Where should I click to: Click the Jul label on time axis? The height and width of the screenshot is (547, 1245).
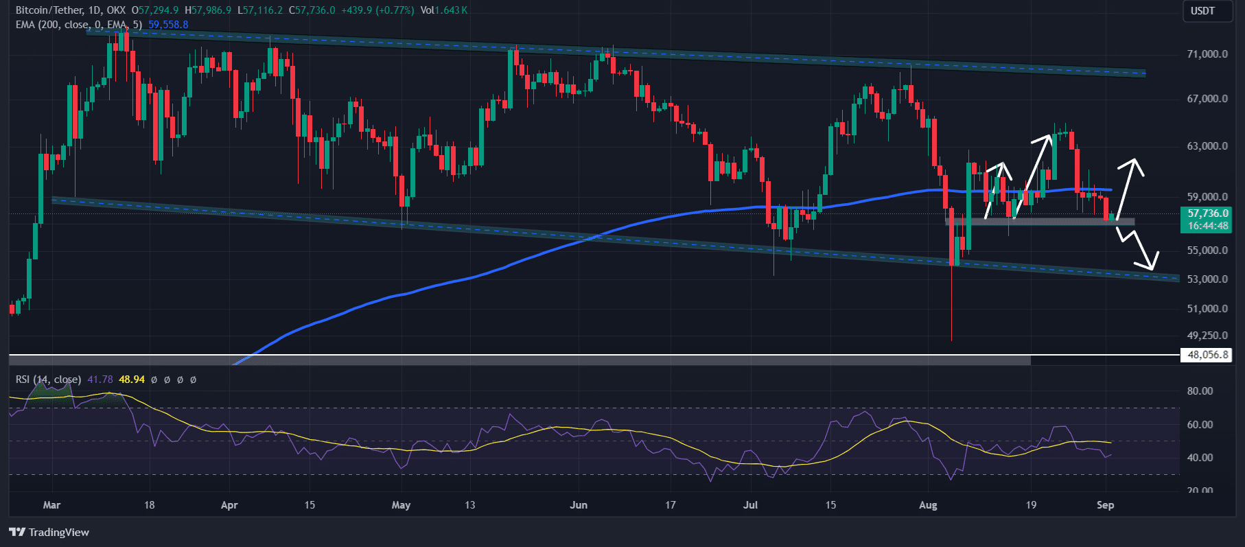[751, 505]
